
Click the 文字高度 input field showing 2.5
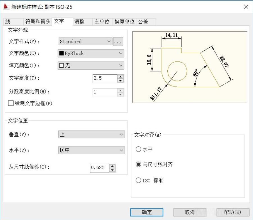(105, 79)
